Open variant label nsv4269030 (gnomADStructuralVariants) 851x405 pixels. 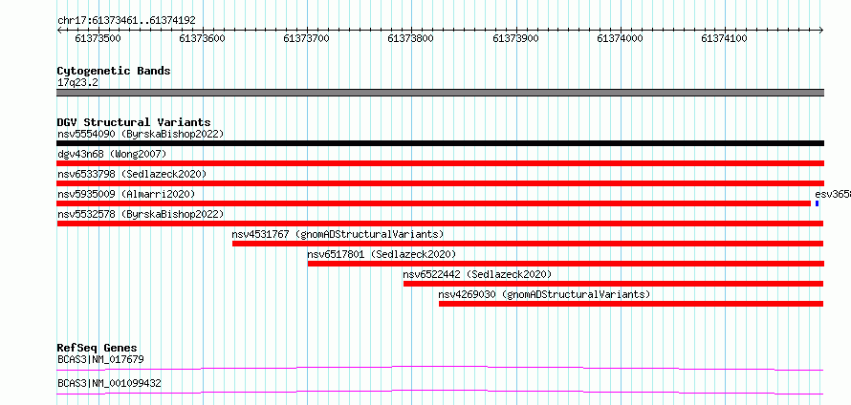click(544, 294)
